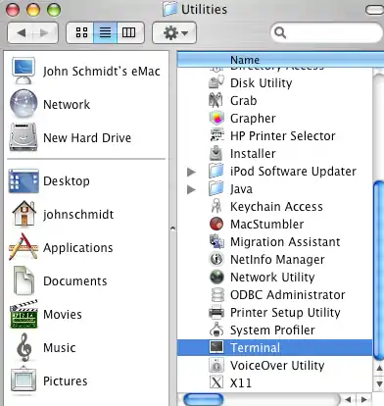Go to johnschmidt home folder icon
Viewport: 384px width, 406px height.
coord(24,214)
